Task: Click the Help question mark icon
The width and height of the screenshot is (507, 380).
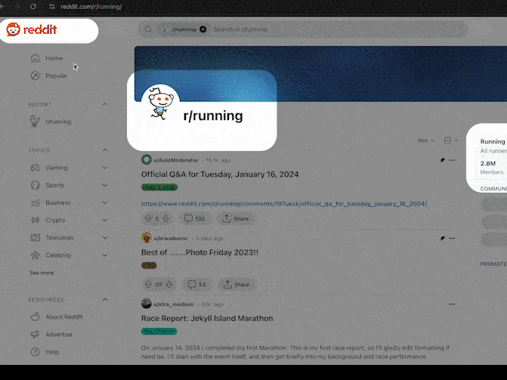Action: coord(36,352)
